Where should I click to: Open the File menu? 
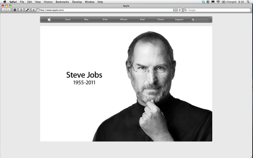[22, 2]
